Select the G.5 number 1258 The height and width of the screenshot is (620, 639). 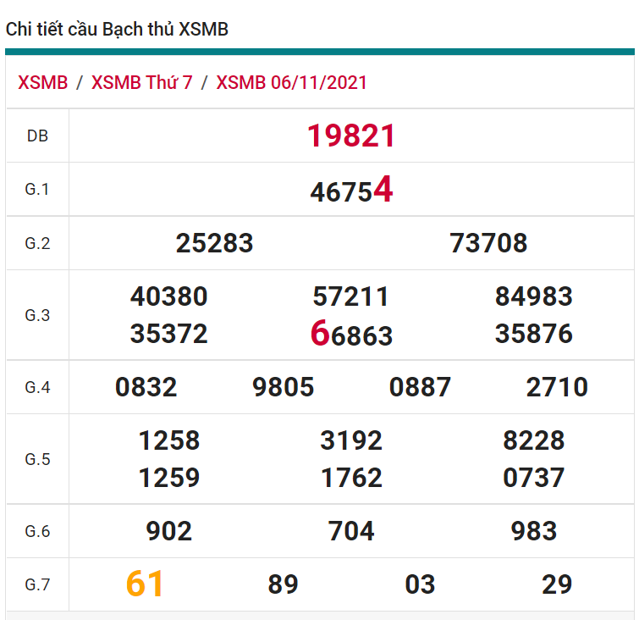(x=169, y=440)
